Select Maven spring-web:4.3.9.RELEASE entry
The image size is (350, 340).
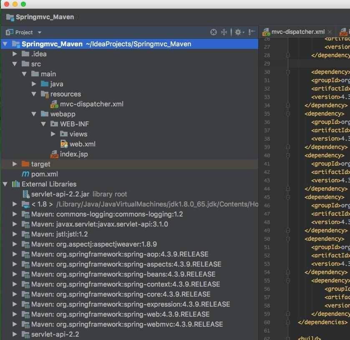(120, 314)
